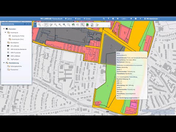Click the plan title in info popup
The height and width of the screenshot is (132, 176).
click(x=122, y=55)
